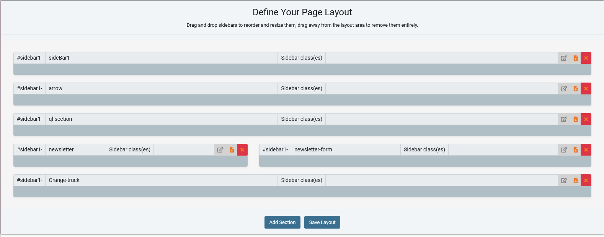The width and height of the screenshot is (604, 237).
Task: Click the '#sidebar1-' prefix before sideBar1
Action: click(x=29, y=58)
